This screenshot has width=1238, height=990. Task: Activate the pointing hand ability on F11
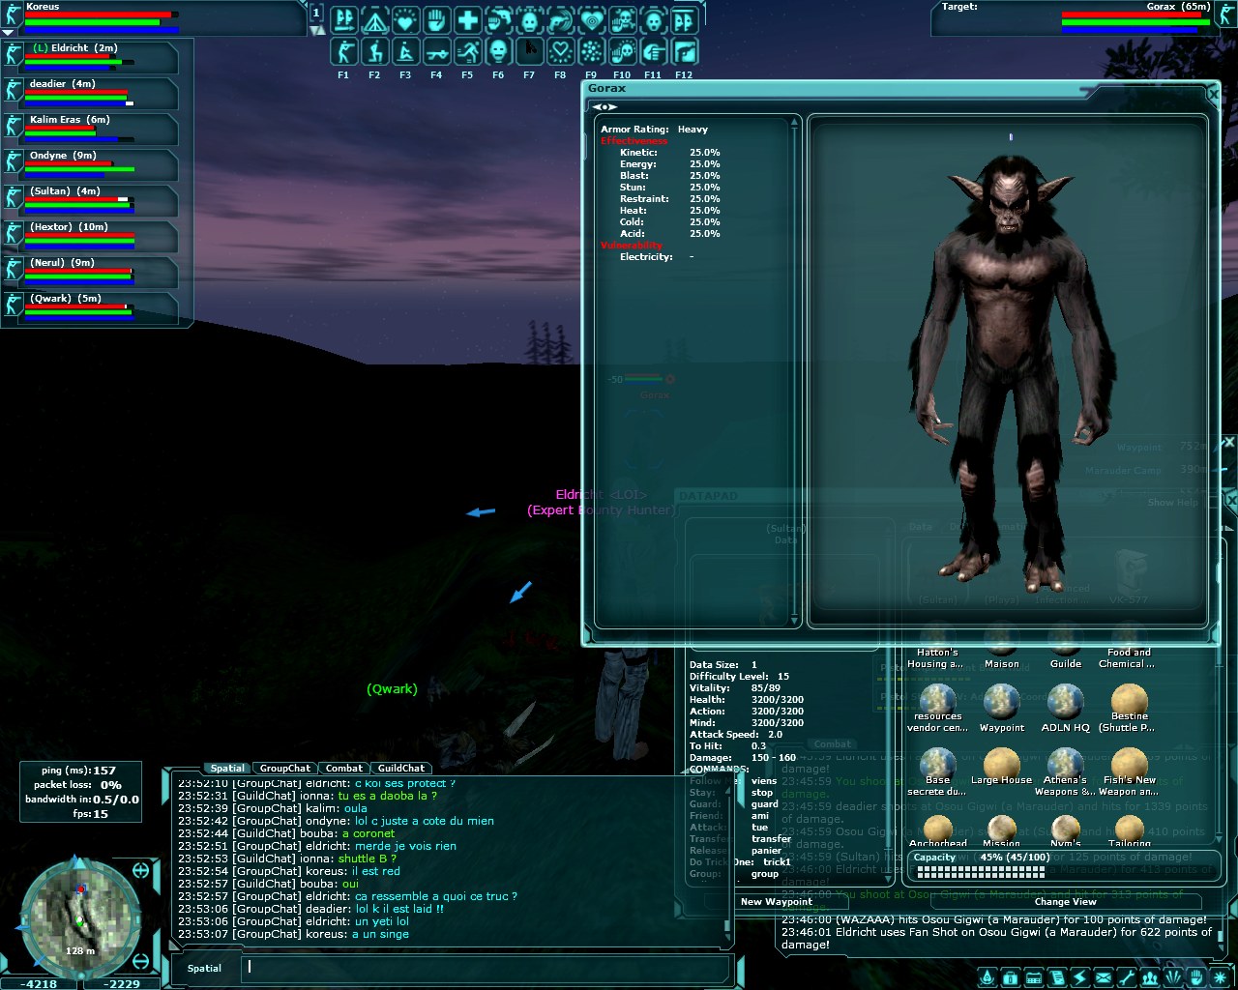point(653,51)
